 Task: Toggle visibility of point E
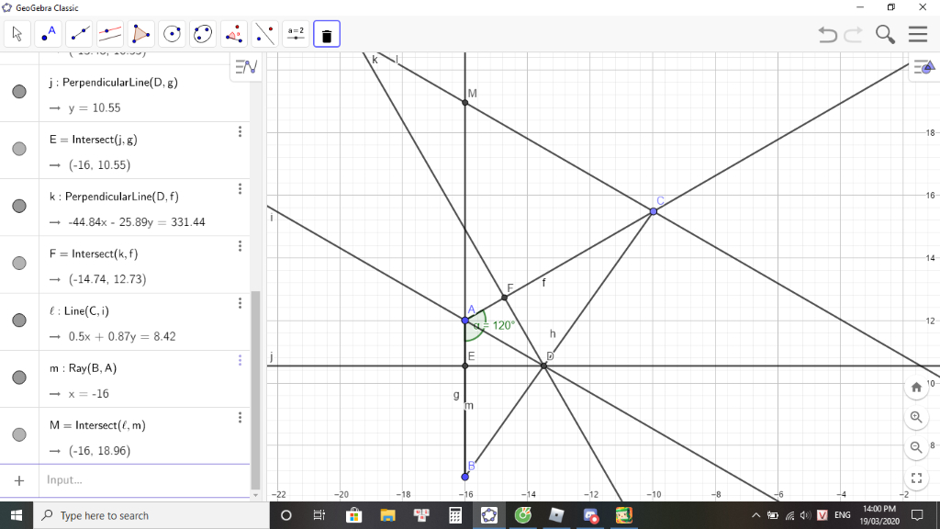point(19,149)
